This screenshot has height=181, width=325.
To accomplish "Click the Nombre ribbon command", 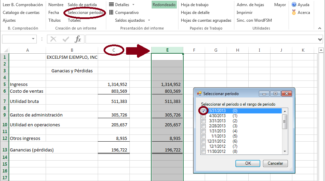I will [56, 4].
